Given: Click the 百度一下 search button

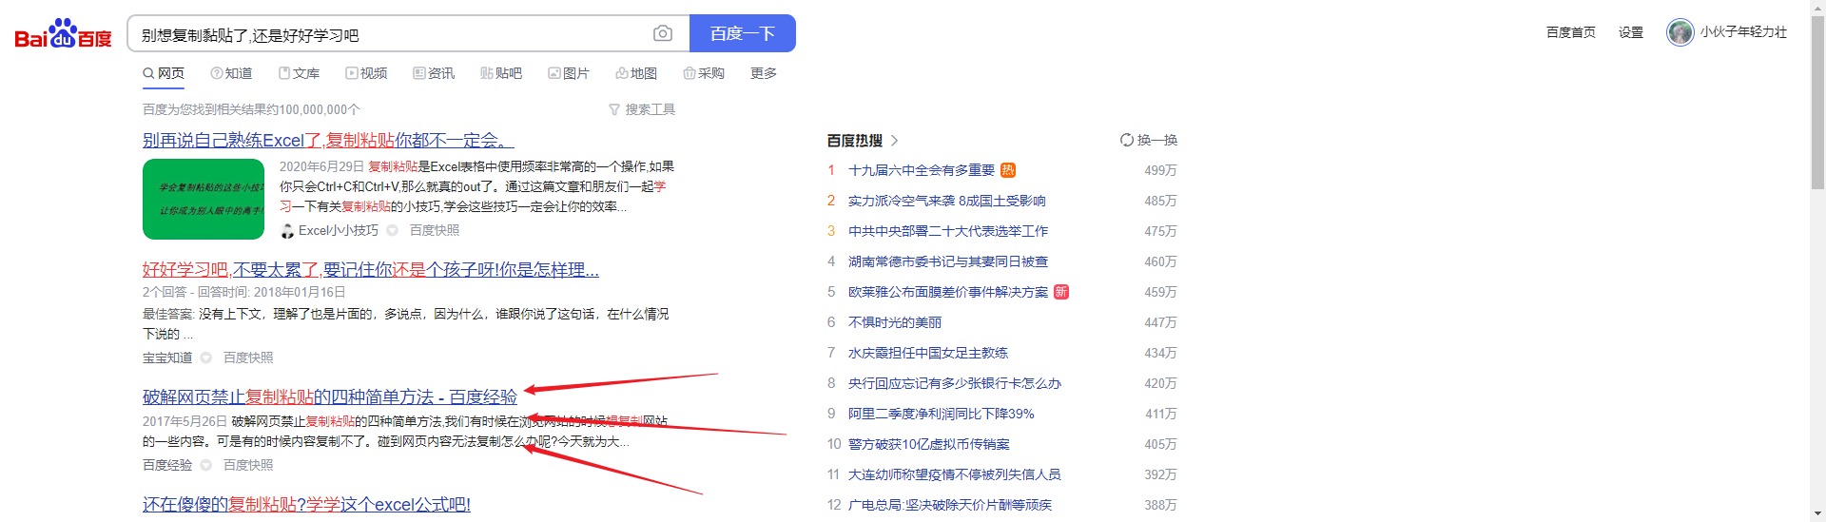Looking at the screenshot, I should tap(743, 34).
